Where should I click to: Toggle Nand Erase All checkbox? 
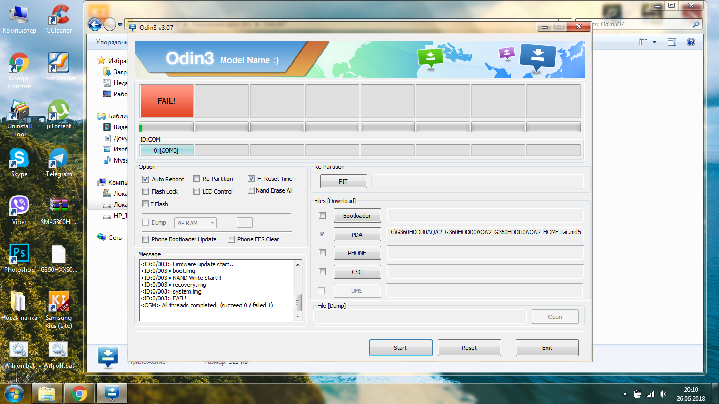click(252, 190)
